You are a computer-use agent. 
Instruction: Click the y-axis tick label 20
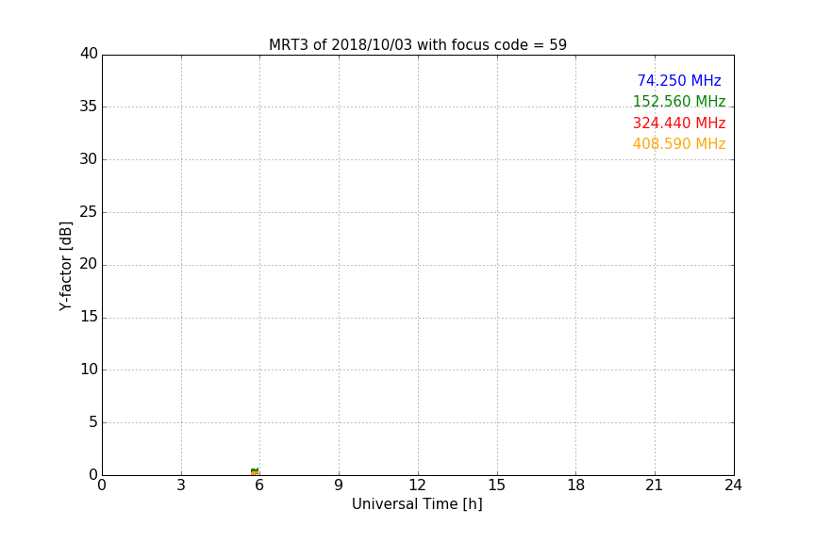(89, 264)
